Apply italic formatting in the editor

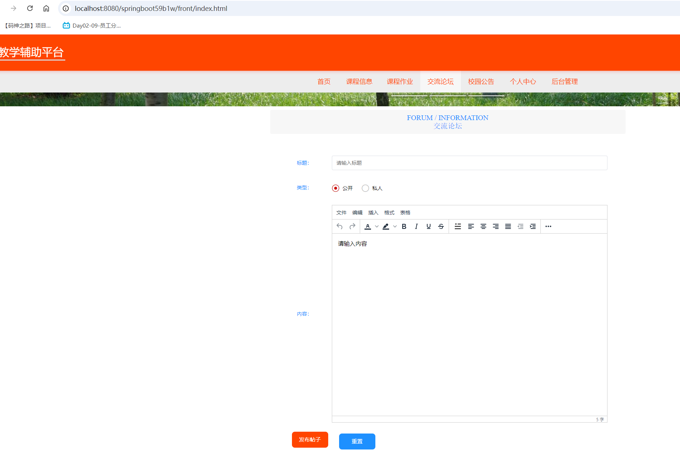(416, 226)
